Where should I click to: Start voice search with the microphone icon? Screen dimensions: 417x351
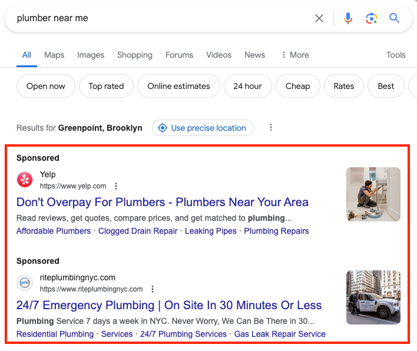coord(348,18)
